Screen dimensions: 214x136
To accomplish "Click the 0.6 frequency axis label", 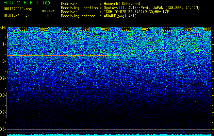I will click(x=3, y=129).
